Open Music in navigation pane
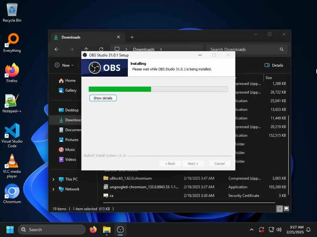This screenshot has height=237, width=317. pyautogui.click(x=67, y=150)
